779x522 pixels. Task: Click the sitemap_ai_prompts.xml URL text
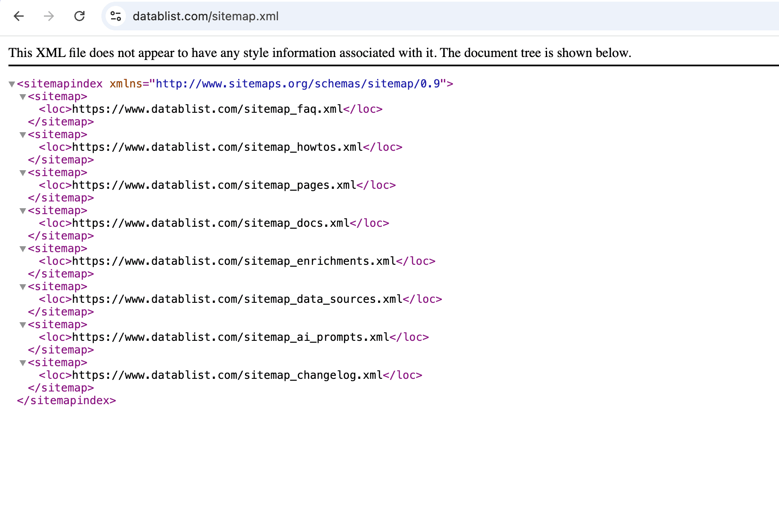230,337
